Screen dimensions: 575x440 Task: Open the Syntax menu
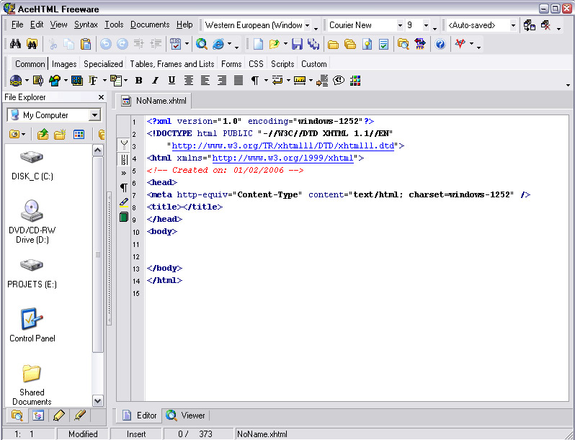[x=86, y=24]
